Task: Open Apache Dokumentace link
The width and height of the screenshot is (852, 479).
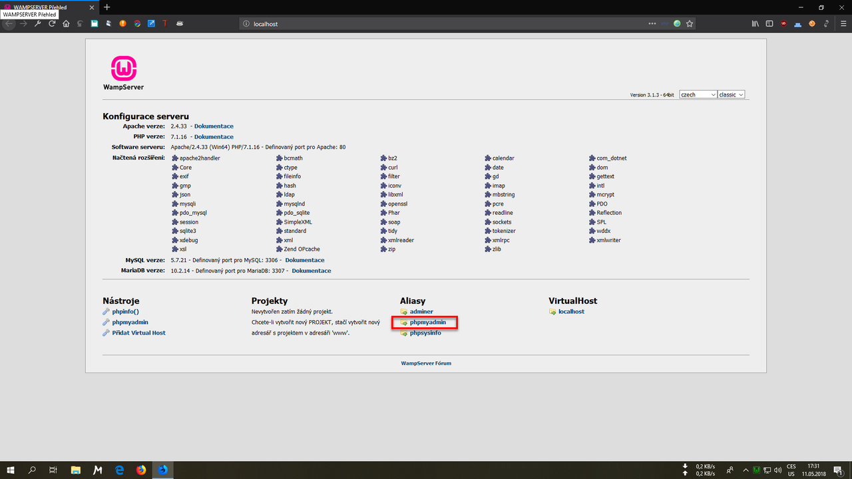Action: (214, 126)
